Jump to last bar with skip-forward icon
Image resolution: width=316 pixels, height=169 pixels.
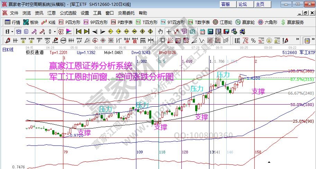tap(87, 32)
